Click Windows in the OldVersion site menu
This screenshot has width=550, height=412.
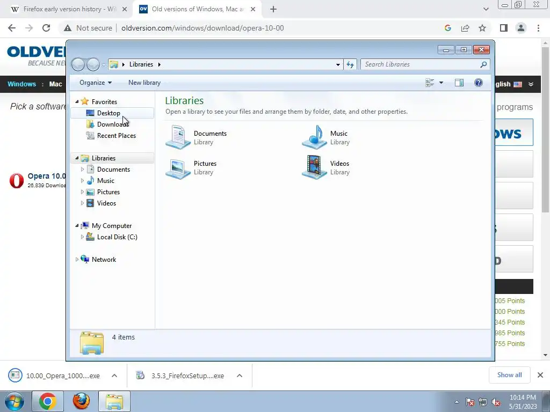tap(21, 84)
